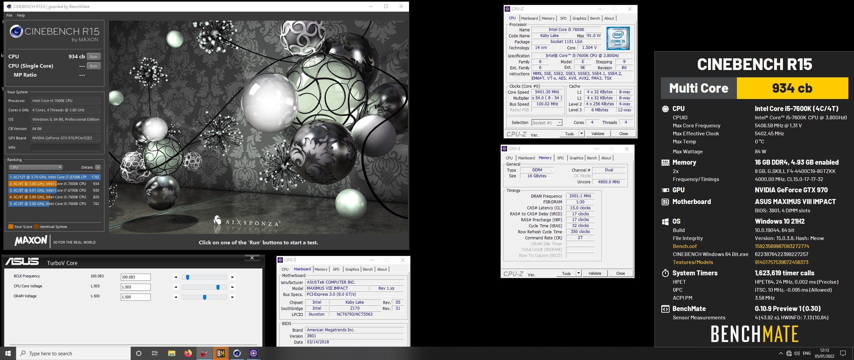Click right arrow for BCLK Frequency
Image resolution: width=854 pixels, height=360 pixels.
[x=233, y=277]
